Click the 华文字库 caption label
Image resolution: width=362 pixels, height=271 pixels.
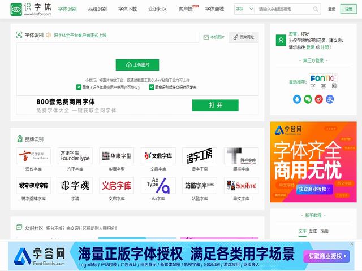[242, 199]
